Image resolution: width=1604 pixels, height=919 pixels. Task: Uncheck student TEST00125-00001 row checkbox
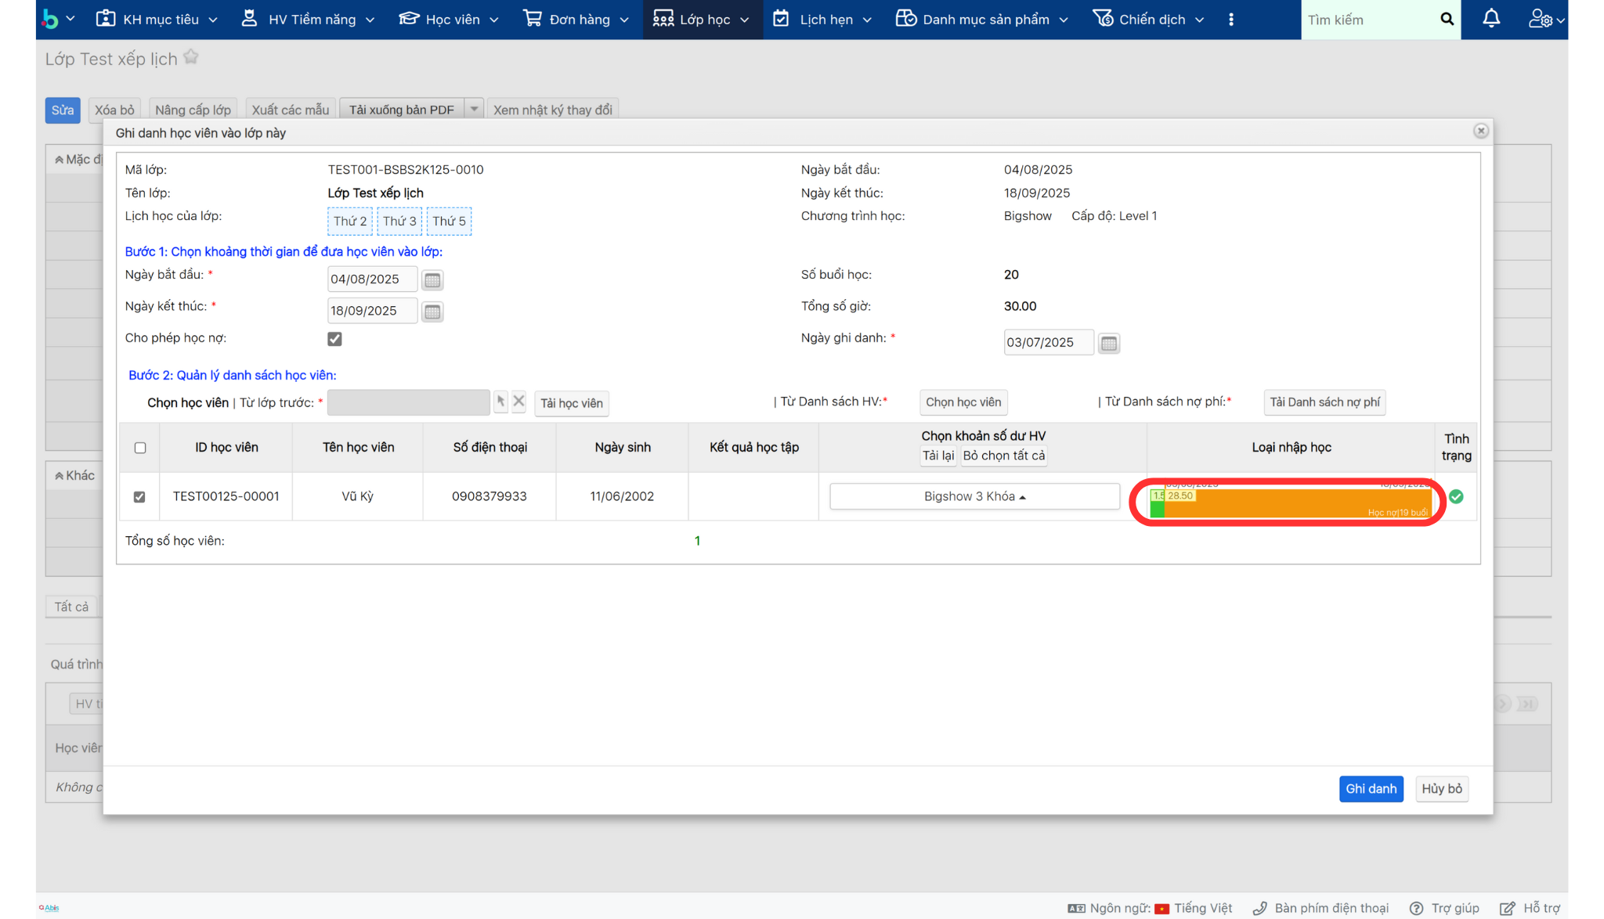(x=139, y=496)
